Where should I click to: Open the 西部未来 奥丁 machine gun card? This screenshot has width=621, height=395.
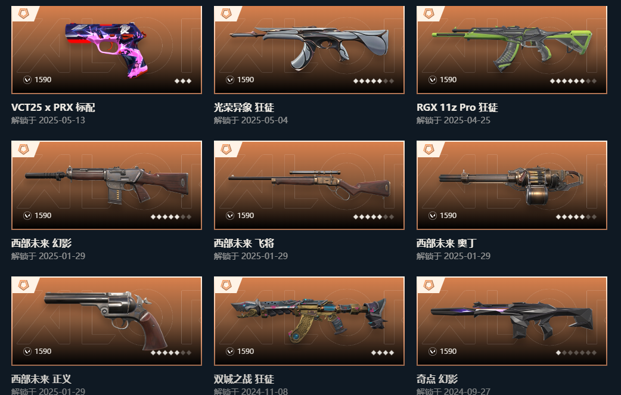coord(512,185)
